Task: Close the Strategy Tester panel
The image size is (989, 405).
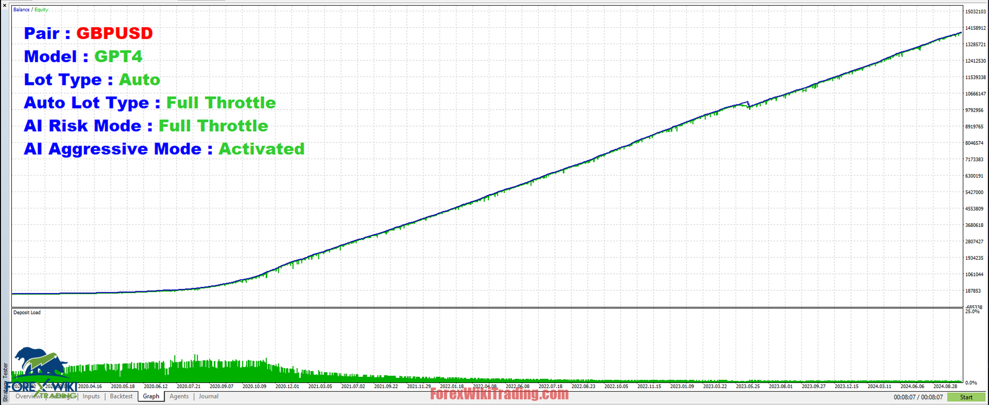Action: (x=5, y=5)
